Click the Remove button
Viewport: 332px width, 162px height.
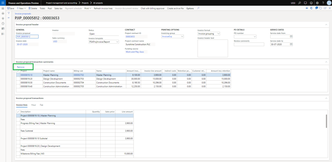pyautogui.click(x=21, y=67)
